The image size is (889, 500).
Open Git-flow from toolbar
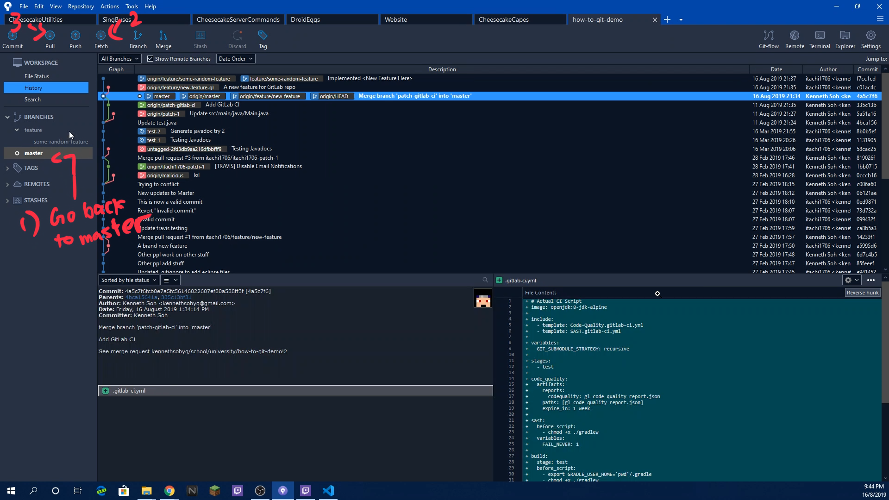(769, 39)
